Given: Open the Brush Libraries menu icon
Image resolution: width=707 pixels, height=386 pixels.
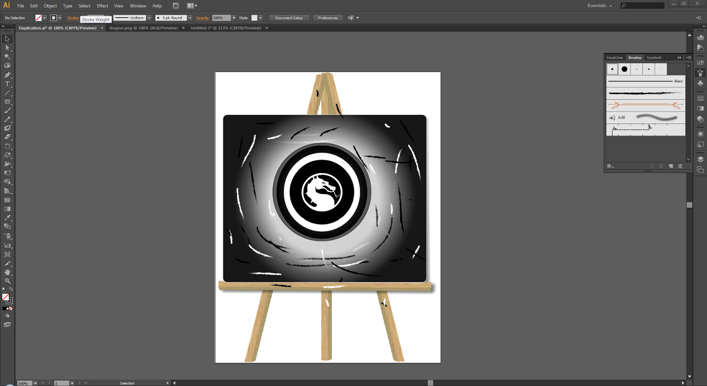Looking at the screenshot, I should [610, 166].
